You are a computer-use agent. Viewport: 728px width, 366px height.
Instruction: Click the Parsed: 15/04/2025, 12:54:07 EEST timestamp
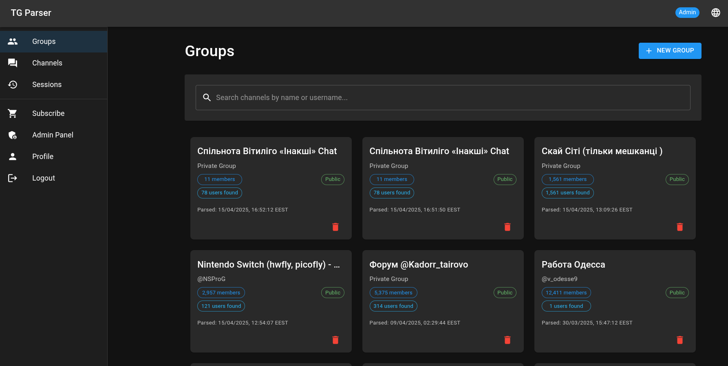pos(243,323)
